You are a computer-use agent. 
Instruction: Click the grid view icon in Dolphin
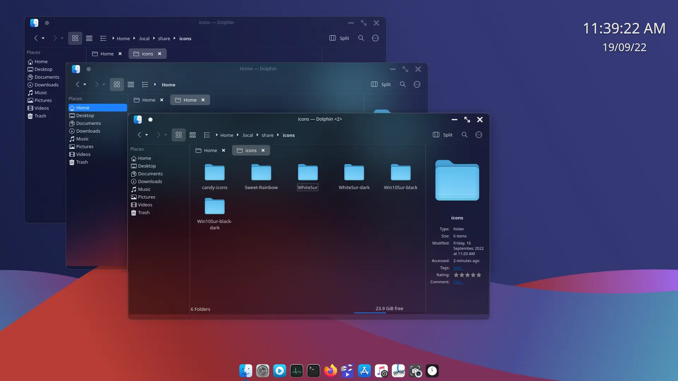point(179,135)
